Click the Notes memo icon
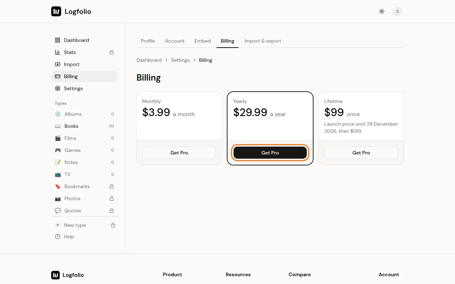Viewport: 455px width, 284px height. point(58,162)
